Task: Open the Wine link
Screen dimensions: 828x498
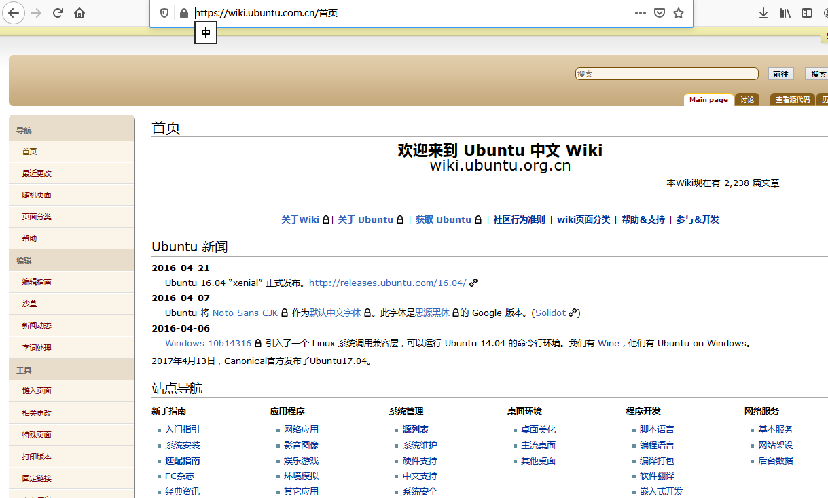Action: pos(609,344)
